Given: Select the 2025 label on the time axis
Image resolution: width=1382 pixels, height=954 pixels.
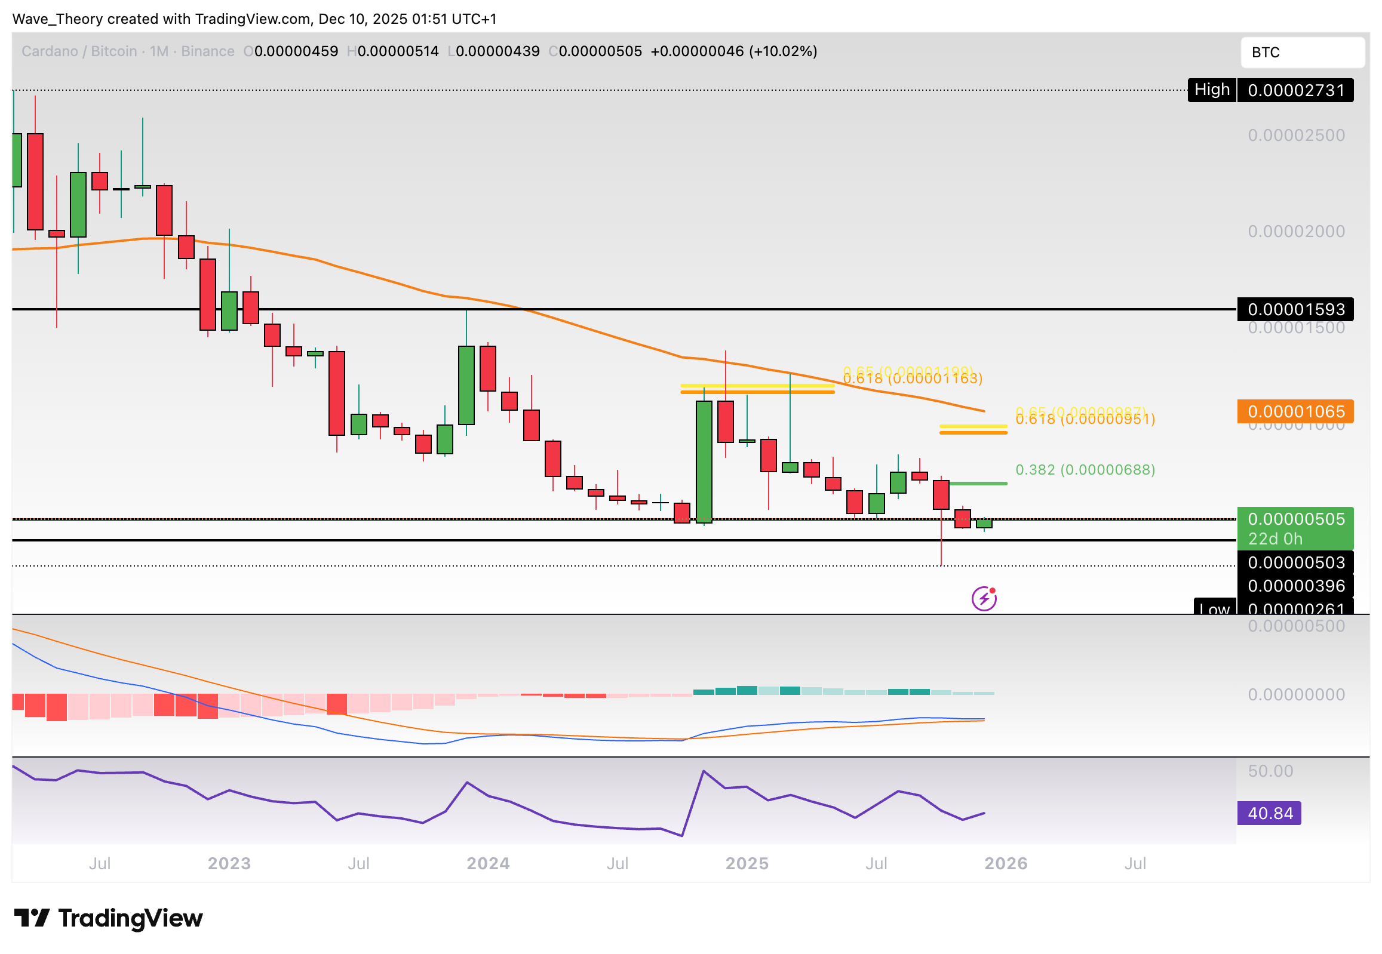Looking at the screenshot, I should [747, 863].
